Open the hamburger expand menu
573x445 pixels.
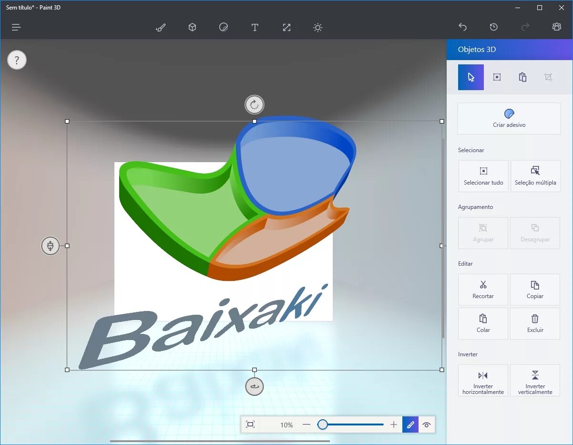pos(16,27)
